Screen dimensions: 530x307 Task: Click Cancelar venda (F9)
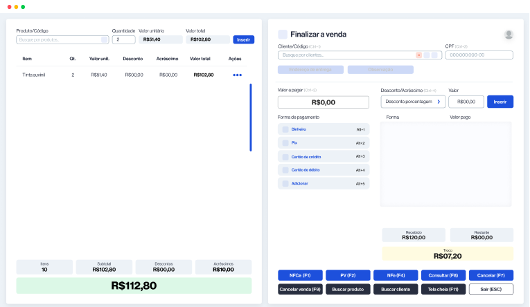click(x=300, y=289)
